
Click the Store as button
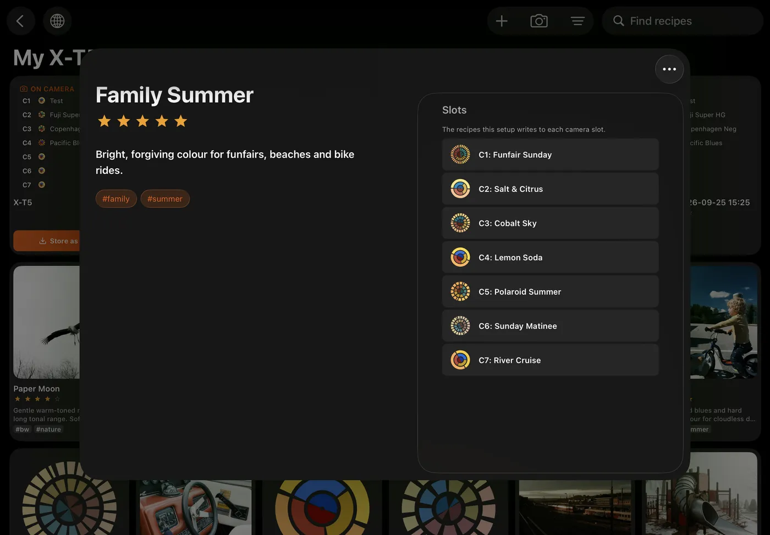click(x=47, y=241)
